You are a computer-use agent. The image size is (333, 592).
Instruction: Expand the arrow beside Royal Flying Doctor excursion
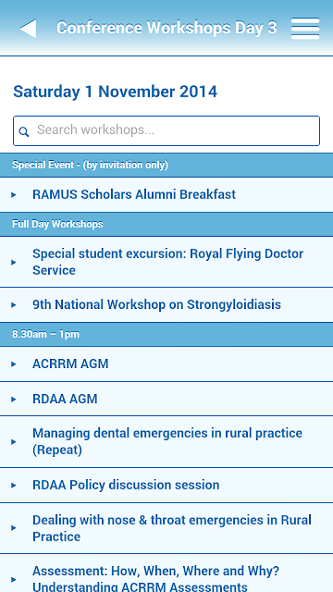pos(14,262)
